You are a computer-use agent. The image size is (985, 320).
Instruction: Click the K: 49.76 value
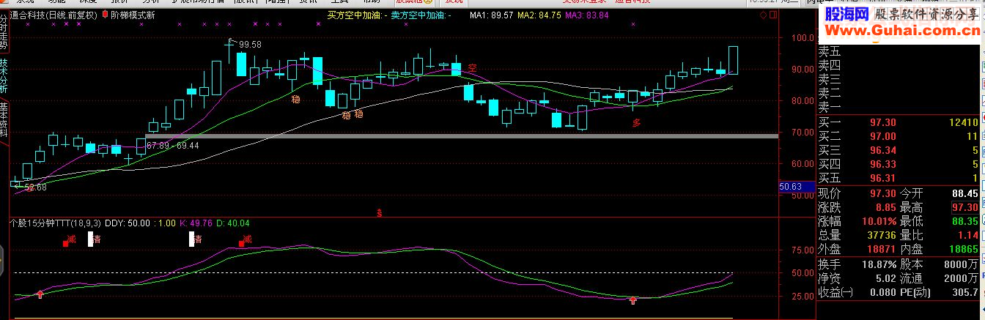[196, 223]
